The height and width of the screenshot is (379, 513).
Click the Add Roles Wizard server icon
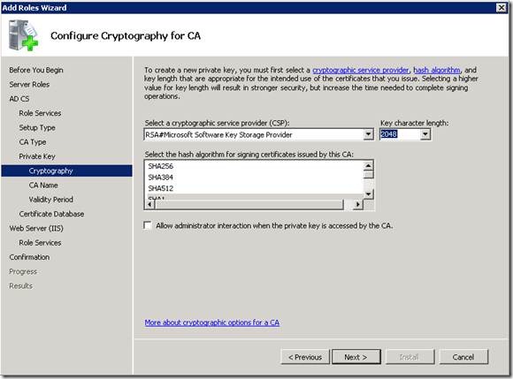tap(23, 35)
